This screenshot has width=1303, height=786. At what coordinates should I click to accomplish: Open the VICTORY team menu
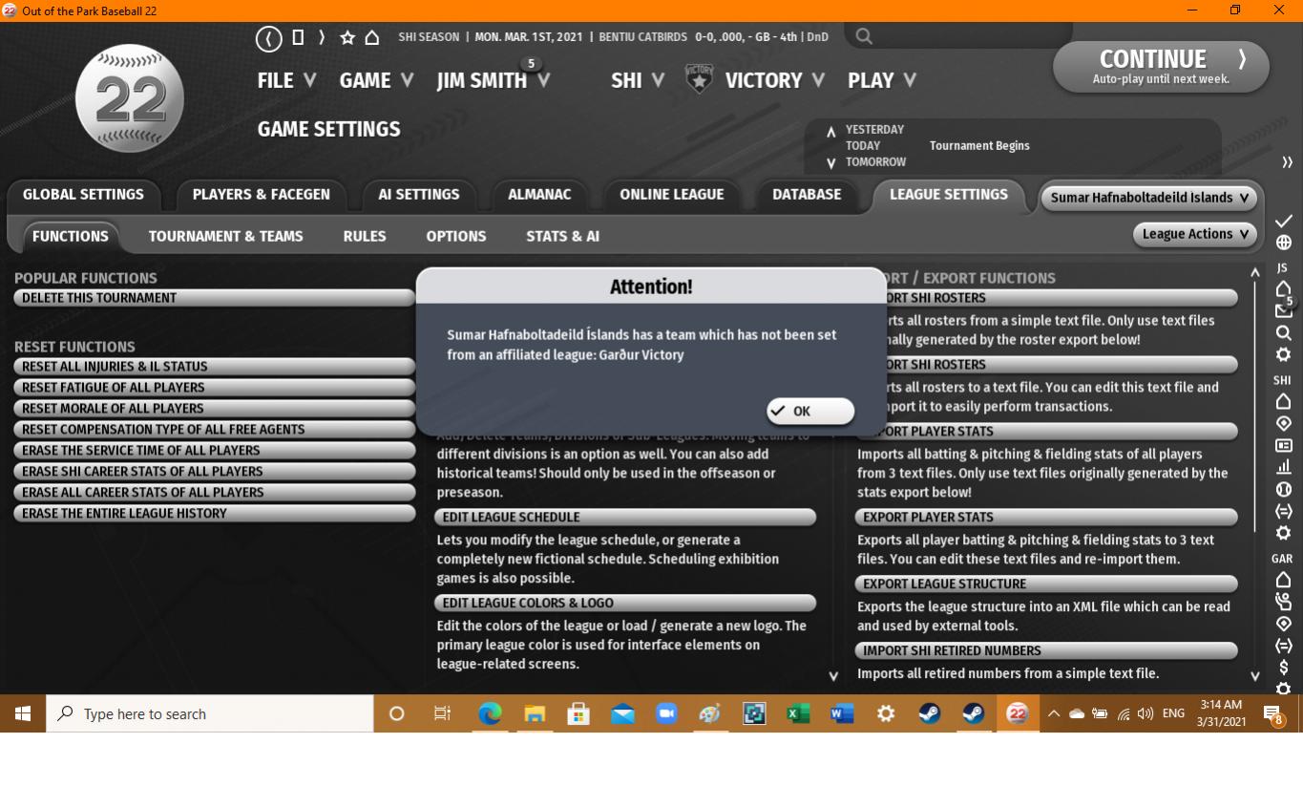click(774, 80)
